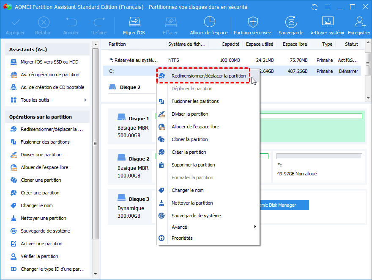Image resolution: width=372 pixels, height=280 pixels.
Task: Sort by the Type column header
Action: coord(327,44)
